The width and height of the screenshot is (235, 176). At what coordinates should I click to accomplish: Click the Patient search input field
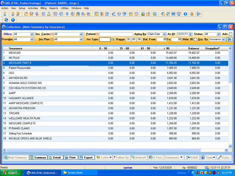(116, 34)
